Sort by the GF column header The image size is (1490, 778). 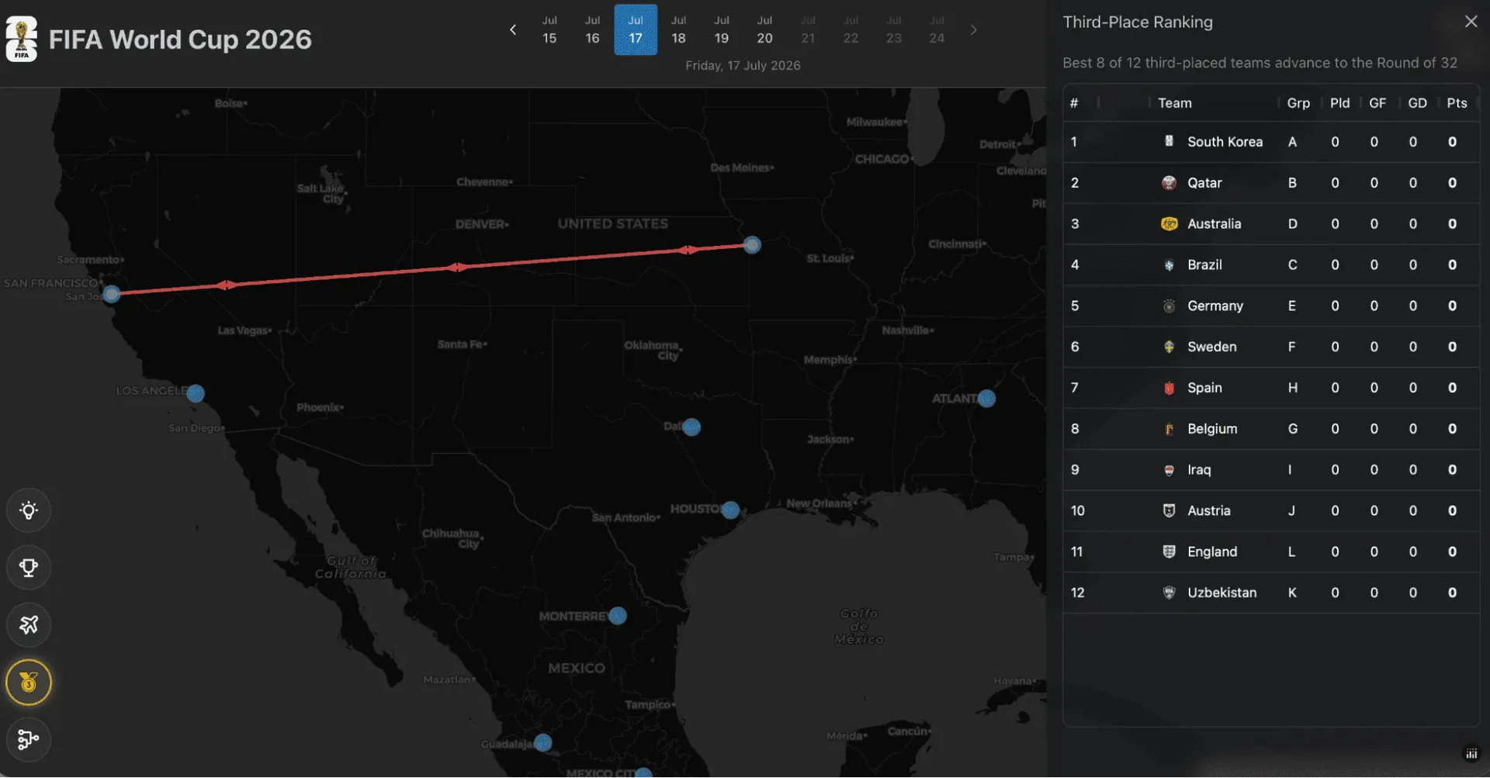point(1377,103)
